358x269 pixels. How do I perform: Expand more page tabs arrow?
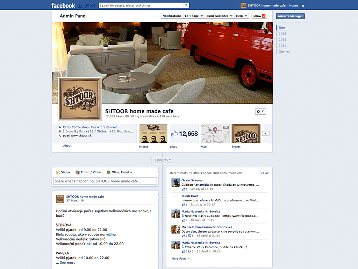tap(266, 133)
